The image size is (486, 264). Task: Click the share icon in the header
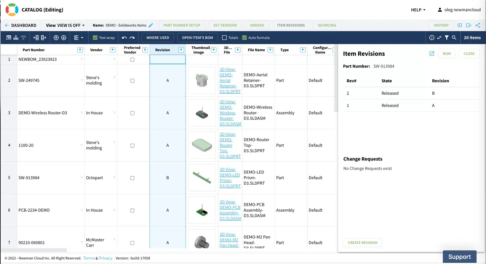pos(478,25)
